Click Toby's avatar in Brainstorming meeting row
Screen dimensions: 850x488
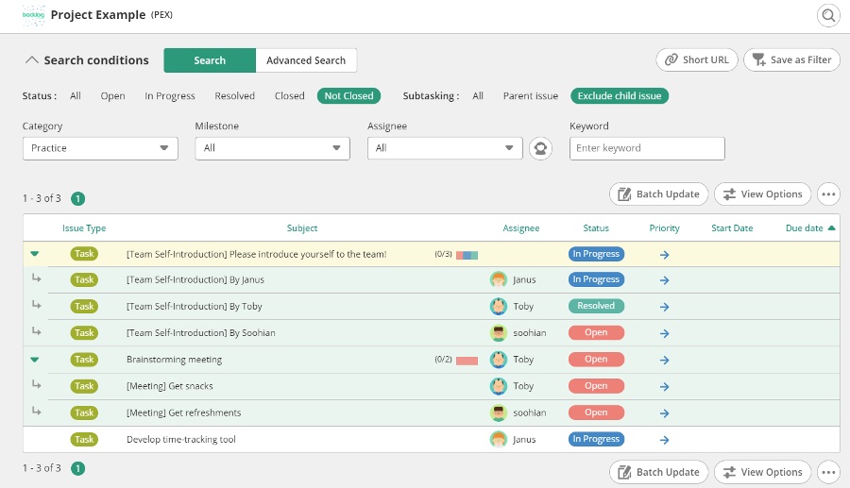[x=498, y=360]
